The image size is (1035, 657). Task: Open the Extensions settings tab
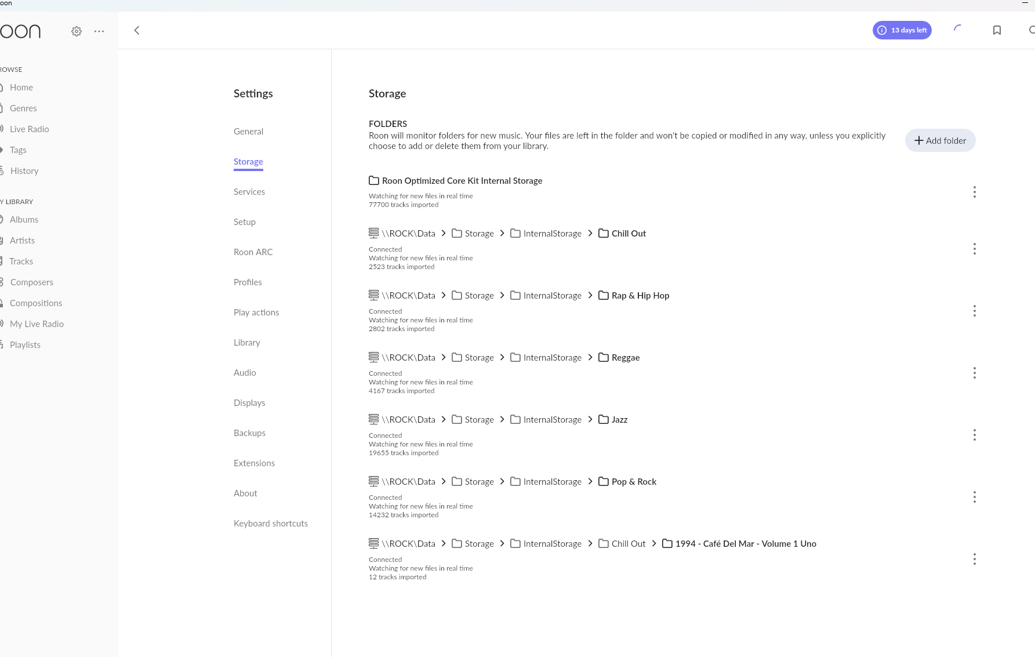pos(254,463)
